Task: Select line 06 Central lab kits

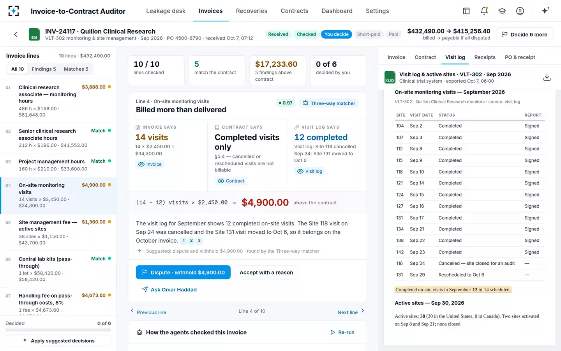Action: pyautogui.click(x=58, y=269)
